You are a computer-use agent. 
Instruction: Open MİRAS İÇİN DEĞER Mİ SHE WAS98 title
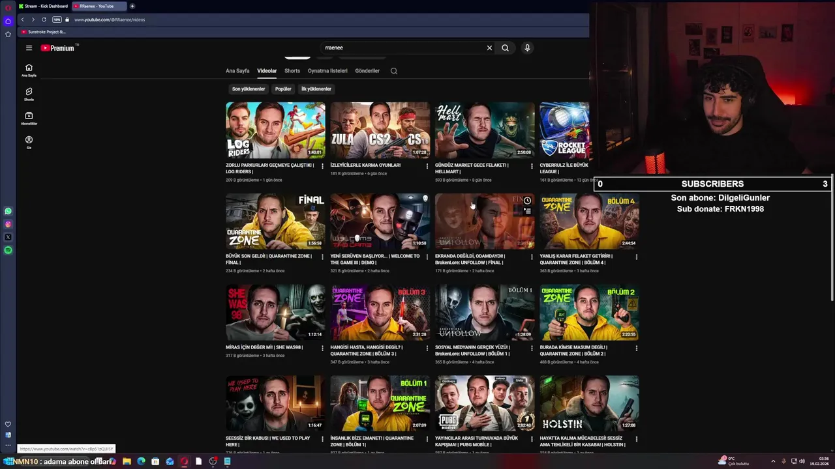[x=264, y=347]
